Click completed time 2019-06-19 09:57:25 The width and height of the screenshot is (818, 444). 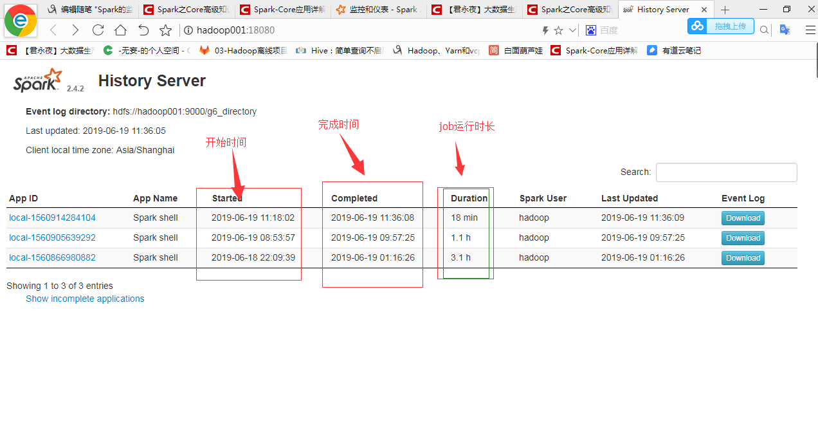coord(373,237)
